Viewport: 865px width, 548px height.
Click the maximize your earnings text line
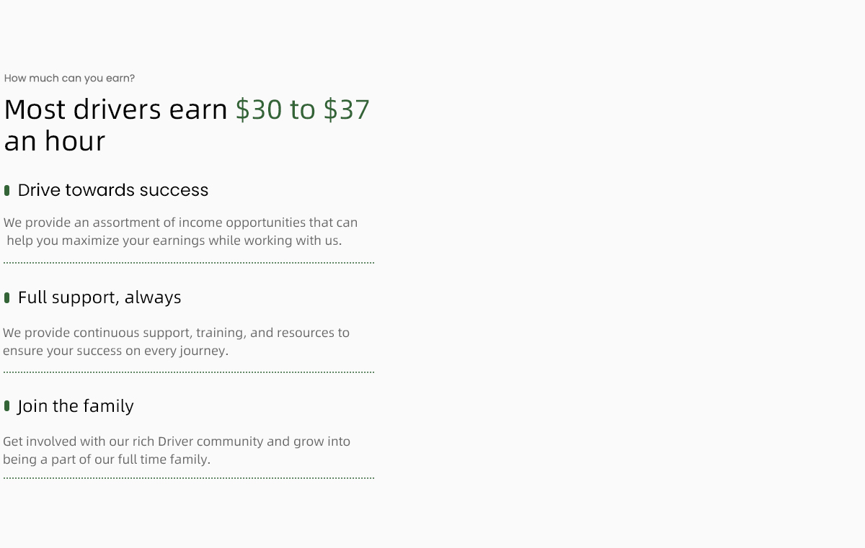[x=174, y=241]
